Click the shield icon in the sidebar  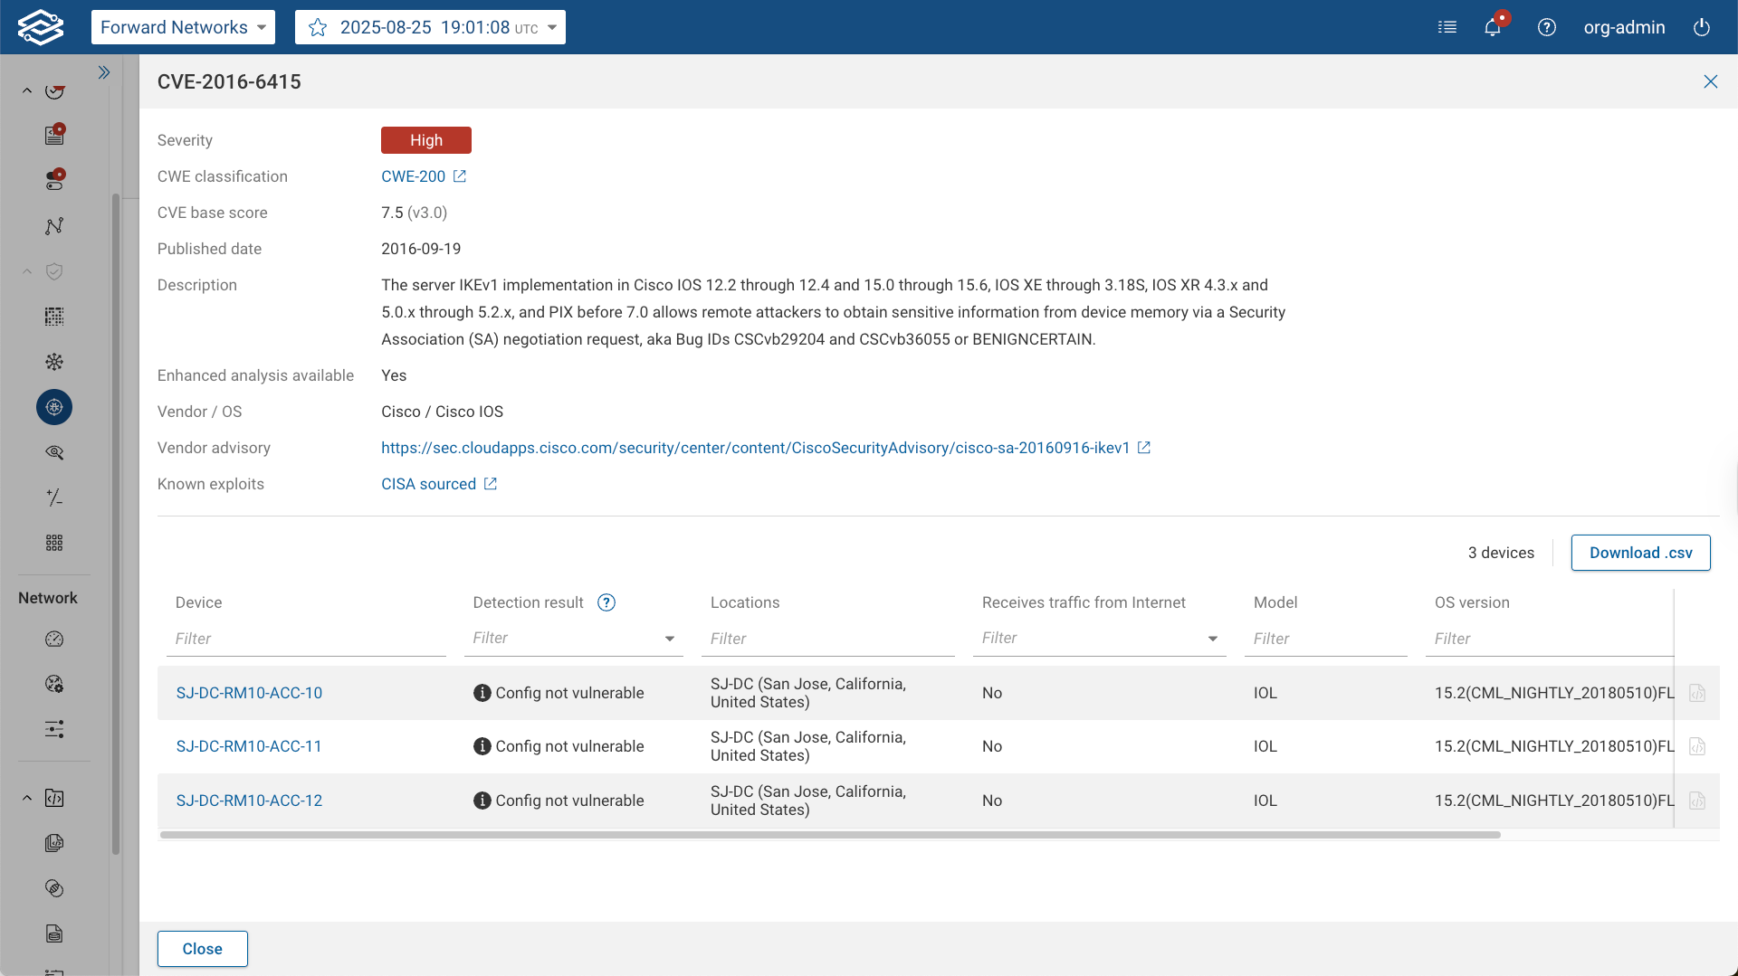[53, 271]
